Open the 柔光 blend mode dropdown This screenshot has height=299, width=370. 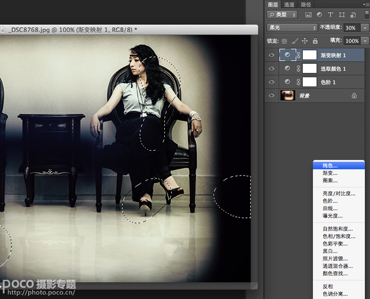coord(292,28)
